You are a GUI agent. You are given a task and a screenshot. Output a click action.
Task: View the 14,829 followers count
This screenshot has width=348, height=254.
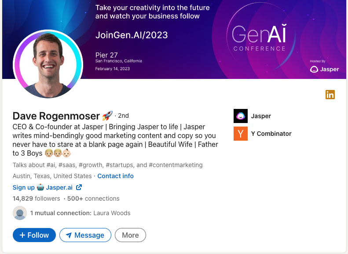(x=36, y=198)
